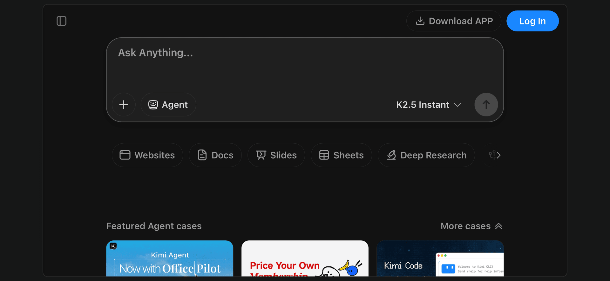The height and width of the screenshot is (281, 610).
Task: Toggle the Agent mode button
Action: pos(168,105)
